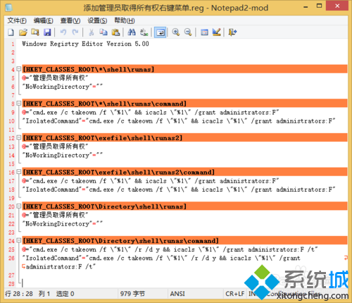
Task: Open the 查看(V) menu
Action: click(x=70, y=20)
